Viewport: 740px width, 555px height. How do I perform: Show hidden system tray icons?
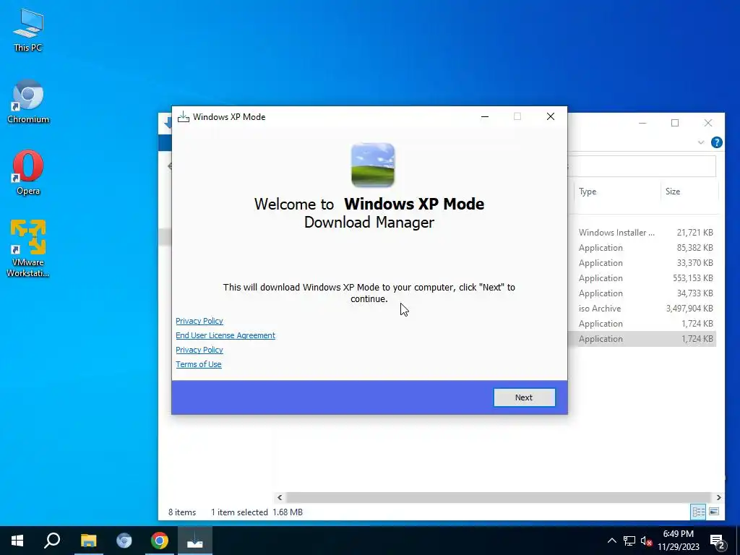[x=611, y=541]
